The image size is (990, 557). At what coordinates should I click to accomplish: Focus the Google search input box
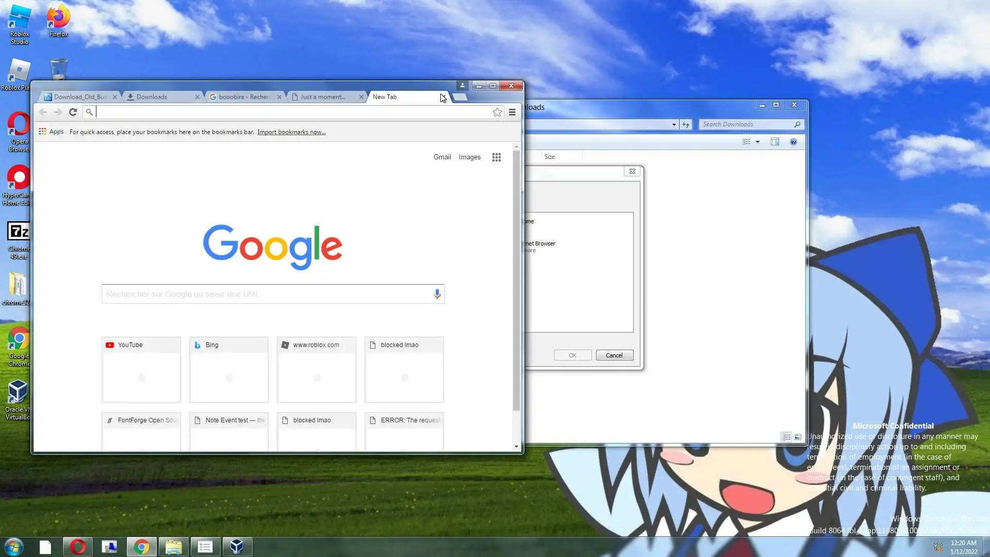(x=266, y=294)
